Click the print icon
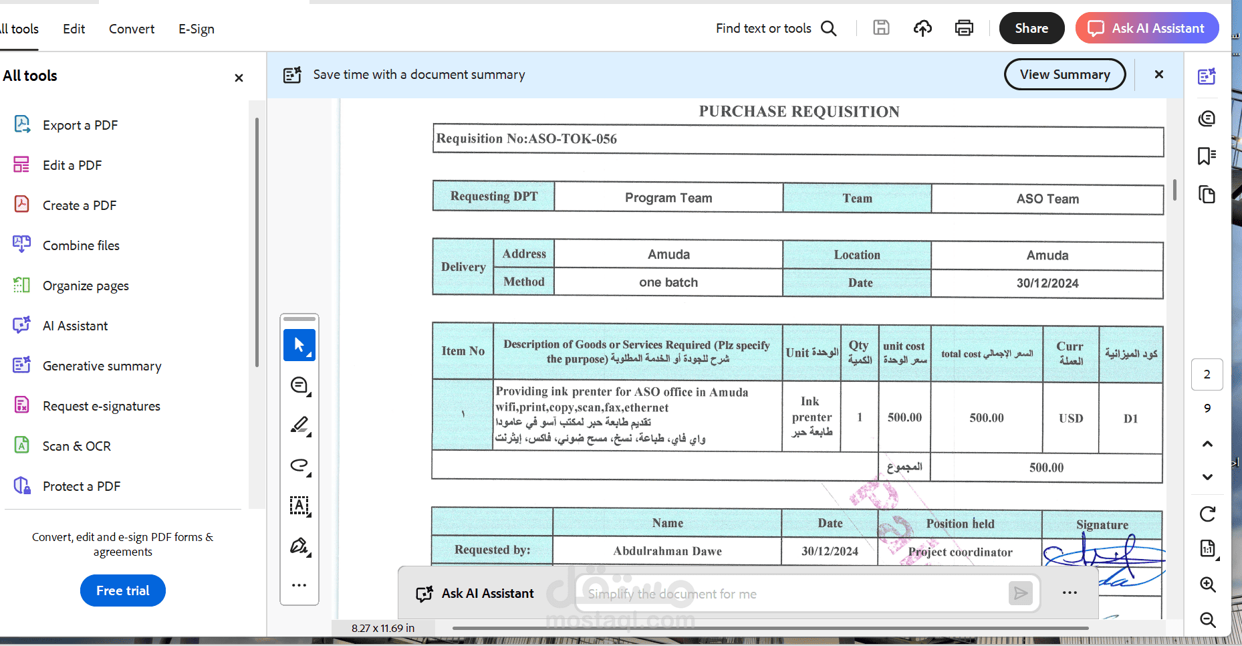The height and width of the screenshot is (646, 1242). point(964,28)
